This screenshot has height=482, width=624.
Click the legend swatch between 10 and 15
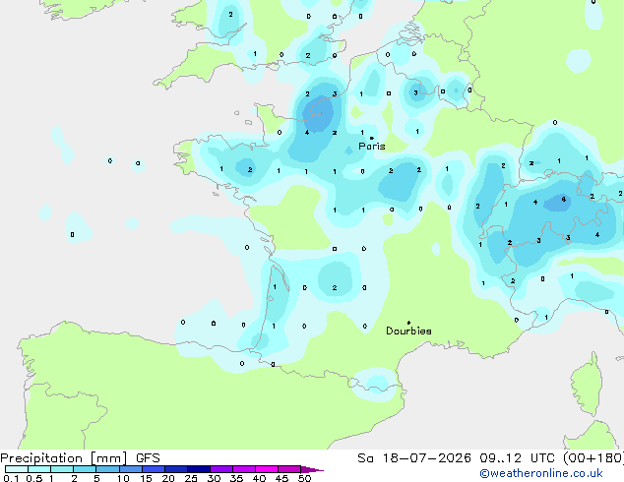pos(131,469)
